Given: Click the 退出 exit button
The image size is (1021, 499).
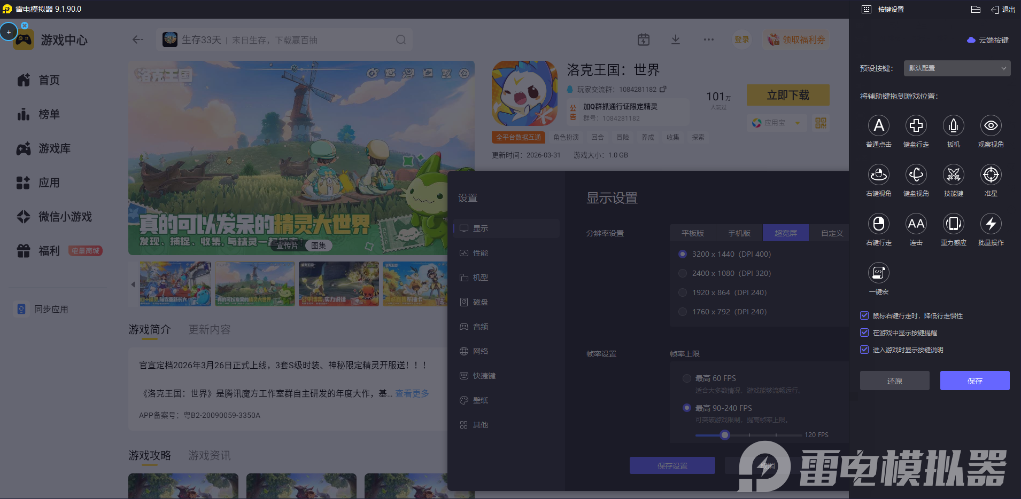Looking at the screenshot, I should pos(1003,10).
